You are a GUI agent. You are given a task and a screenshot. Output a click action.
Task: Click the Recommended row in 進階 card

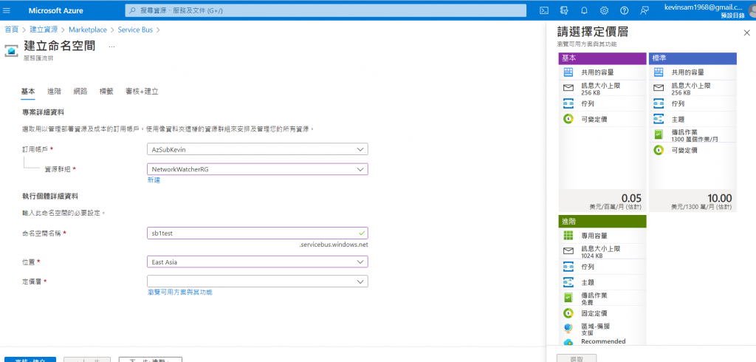tap(602, 341)
